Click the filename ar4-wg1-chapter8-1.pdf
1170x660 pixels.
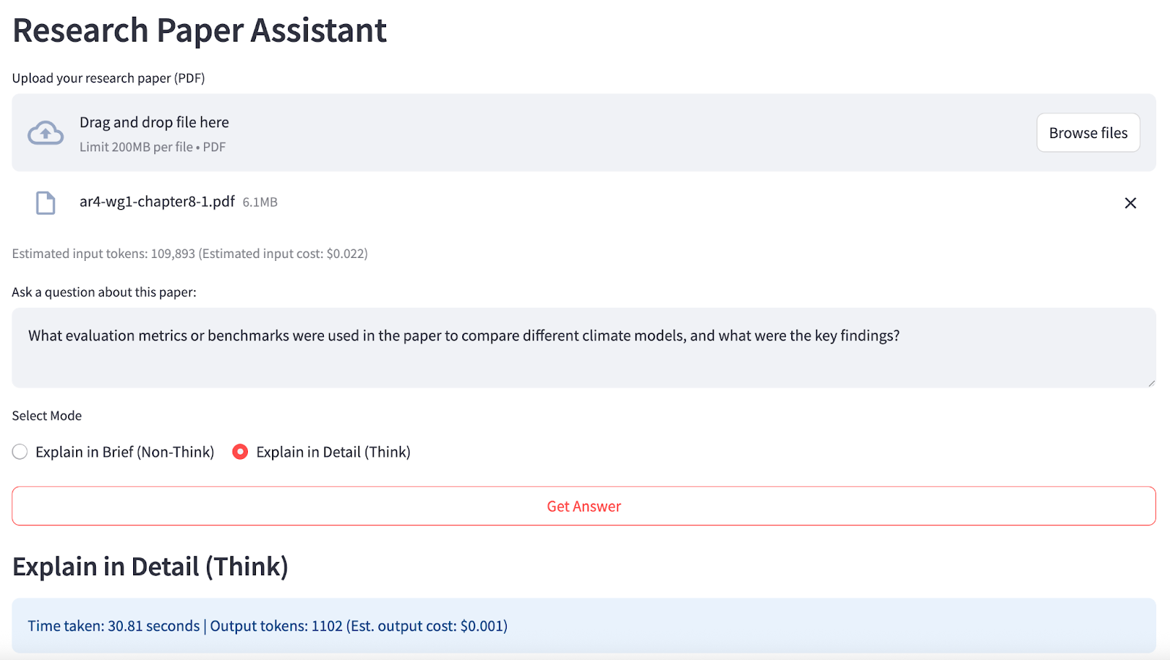[x=156, y=202]
